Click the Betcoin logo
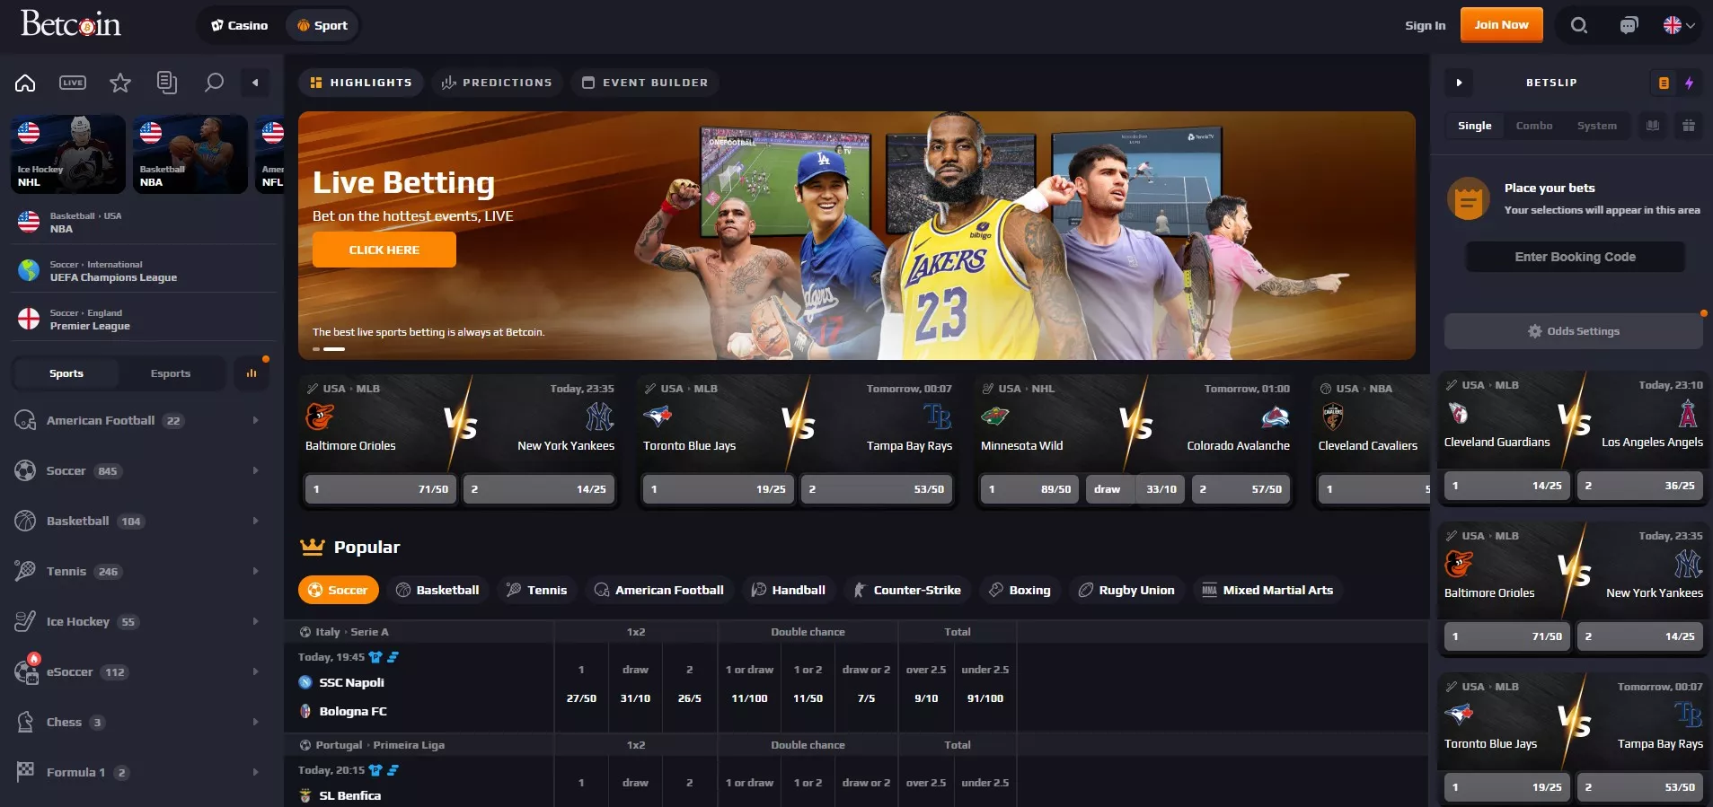The height and width of the screenshot is (807, 1713). [71, 24]
